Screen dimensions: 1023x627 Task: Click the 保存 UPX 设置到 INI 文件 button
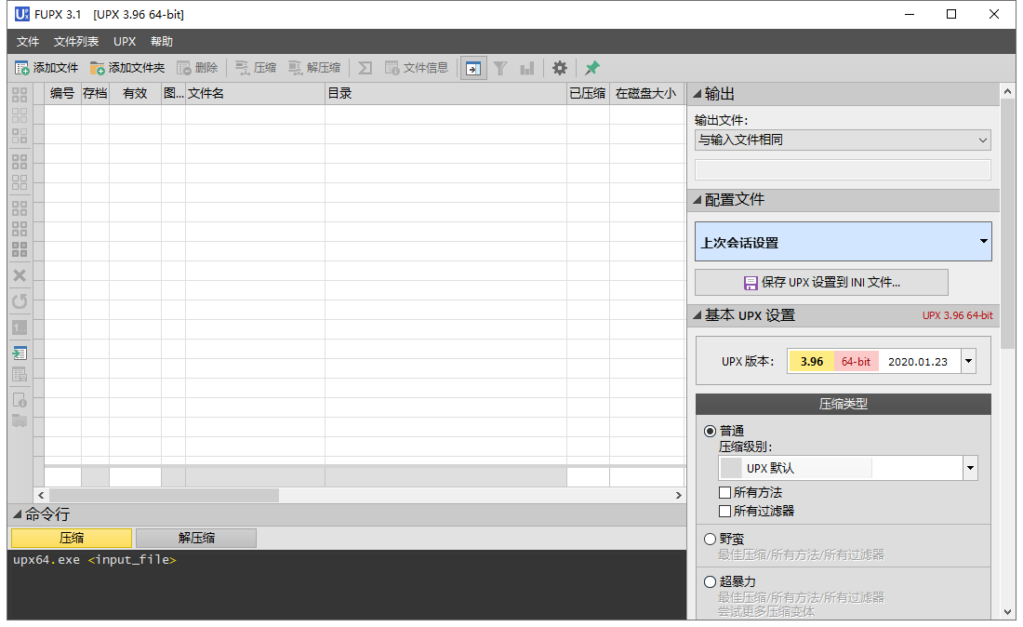pyautogui.click(x=821, y=282)
